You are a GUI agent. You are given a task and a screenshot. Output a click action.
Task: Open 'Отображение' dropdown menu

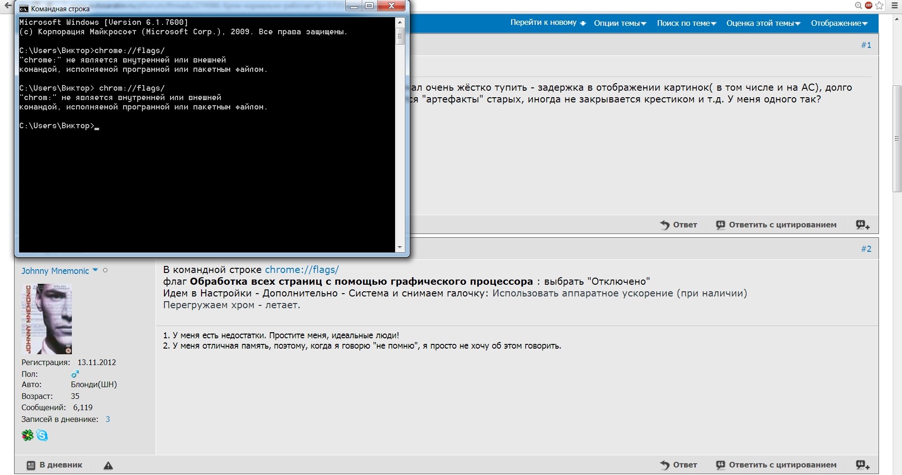(839, 23)
